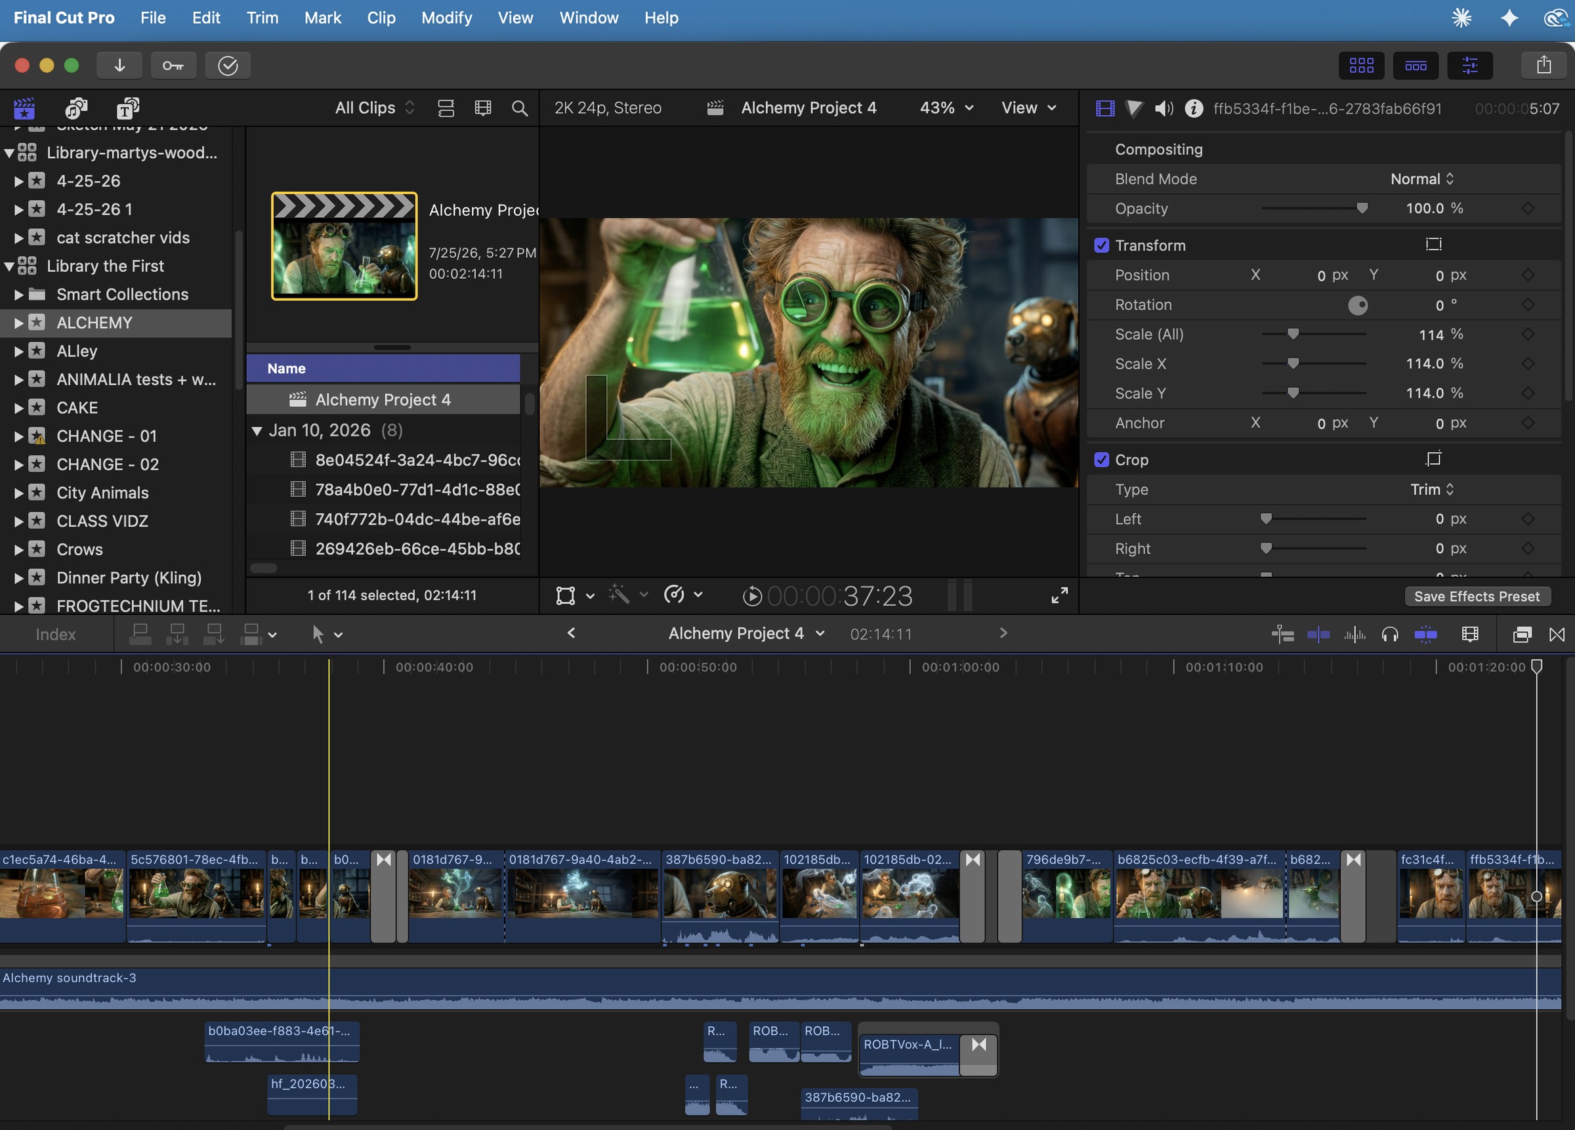Open the Keyword Editor key icon
1575x1130 pixels.
(x=173, y=65)
